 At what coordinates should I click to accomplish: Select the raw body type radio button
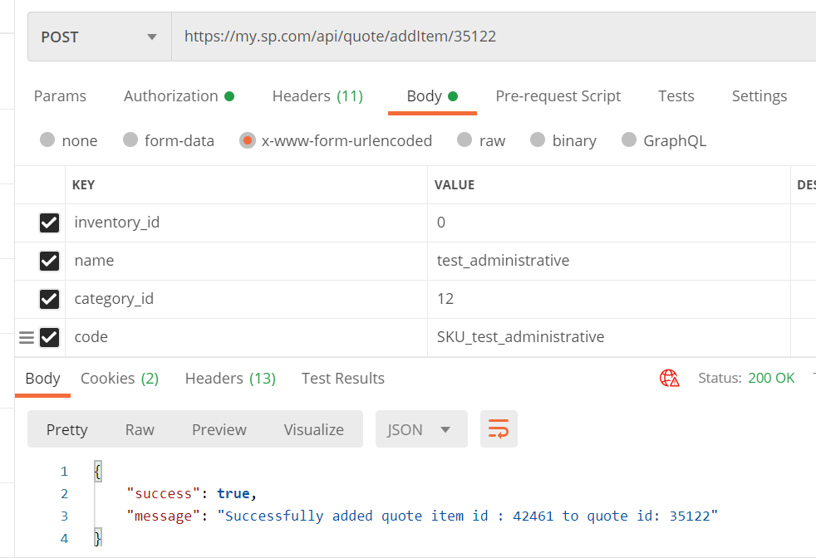point(465,140)
